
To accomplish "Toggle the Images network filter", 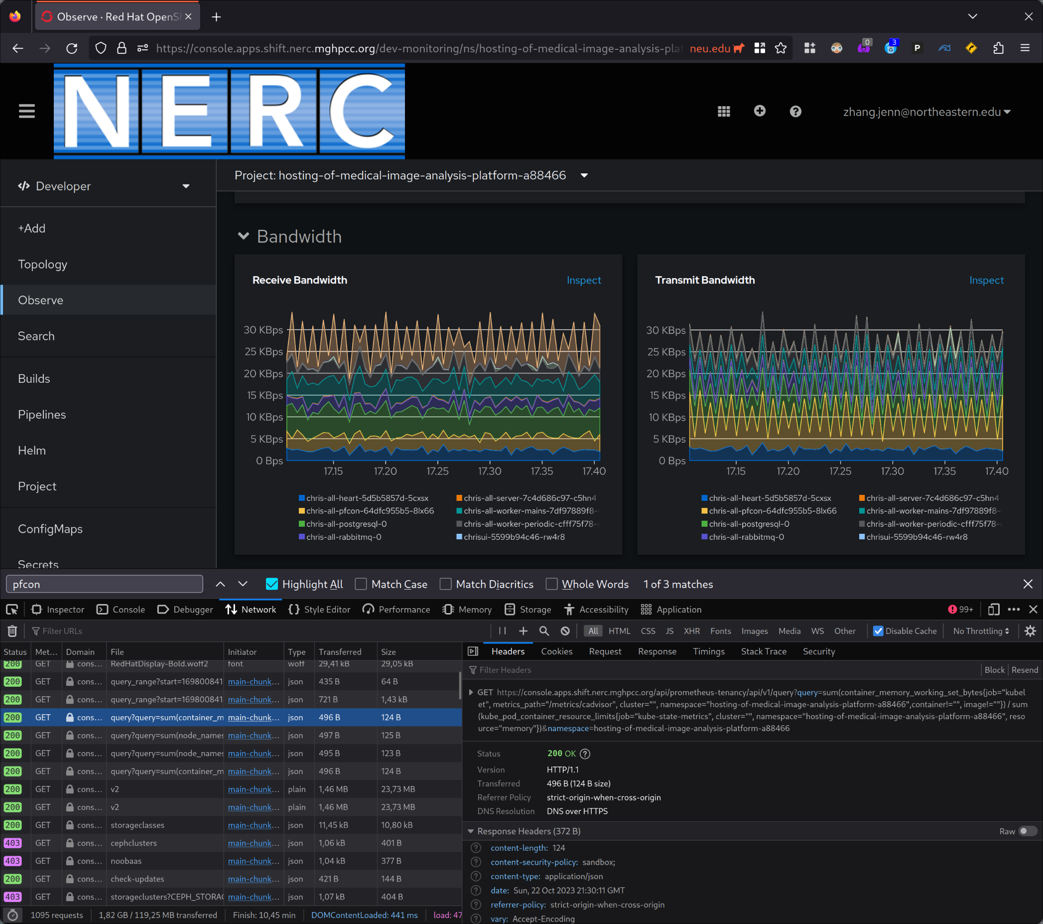I will 754,631.
